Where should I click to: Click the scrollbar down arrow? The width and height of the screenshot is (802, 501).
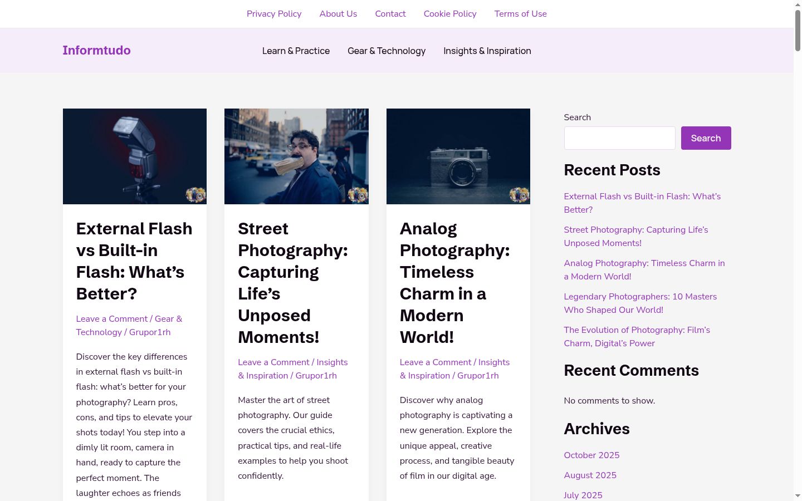coord(798,495)
